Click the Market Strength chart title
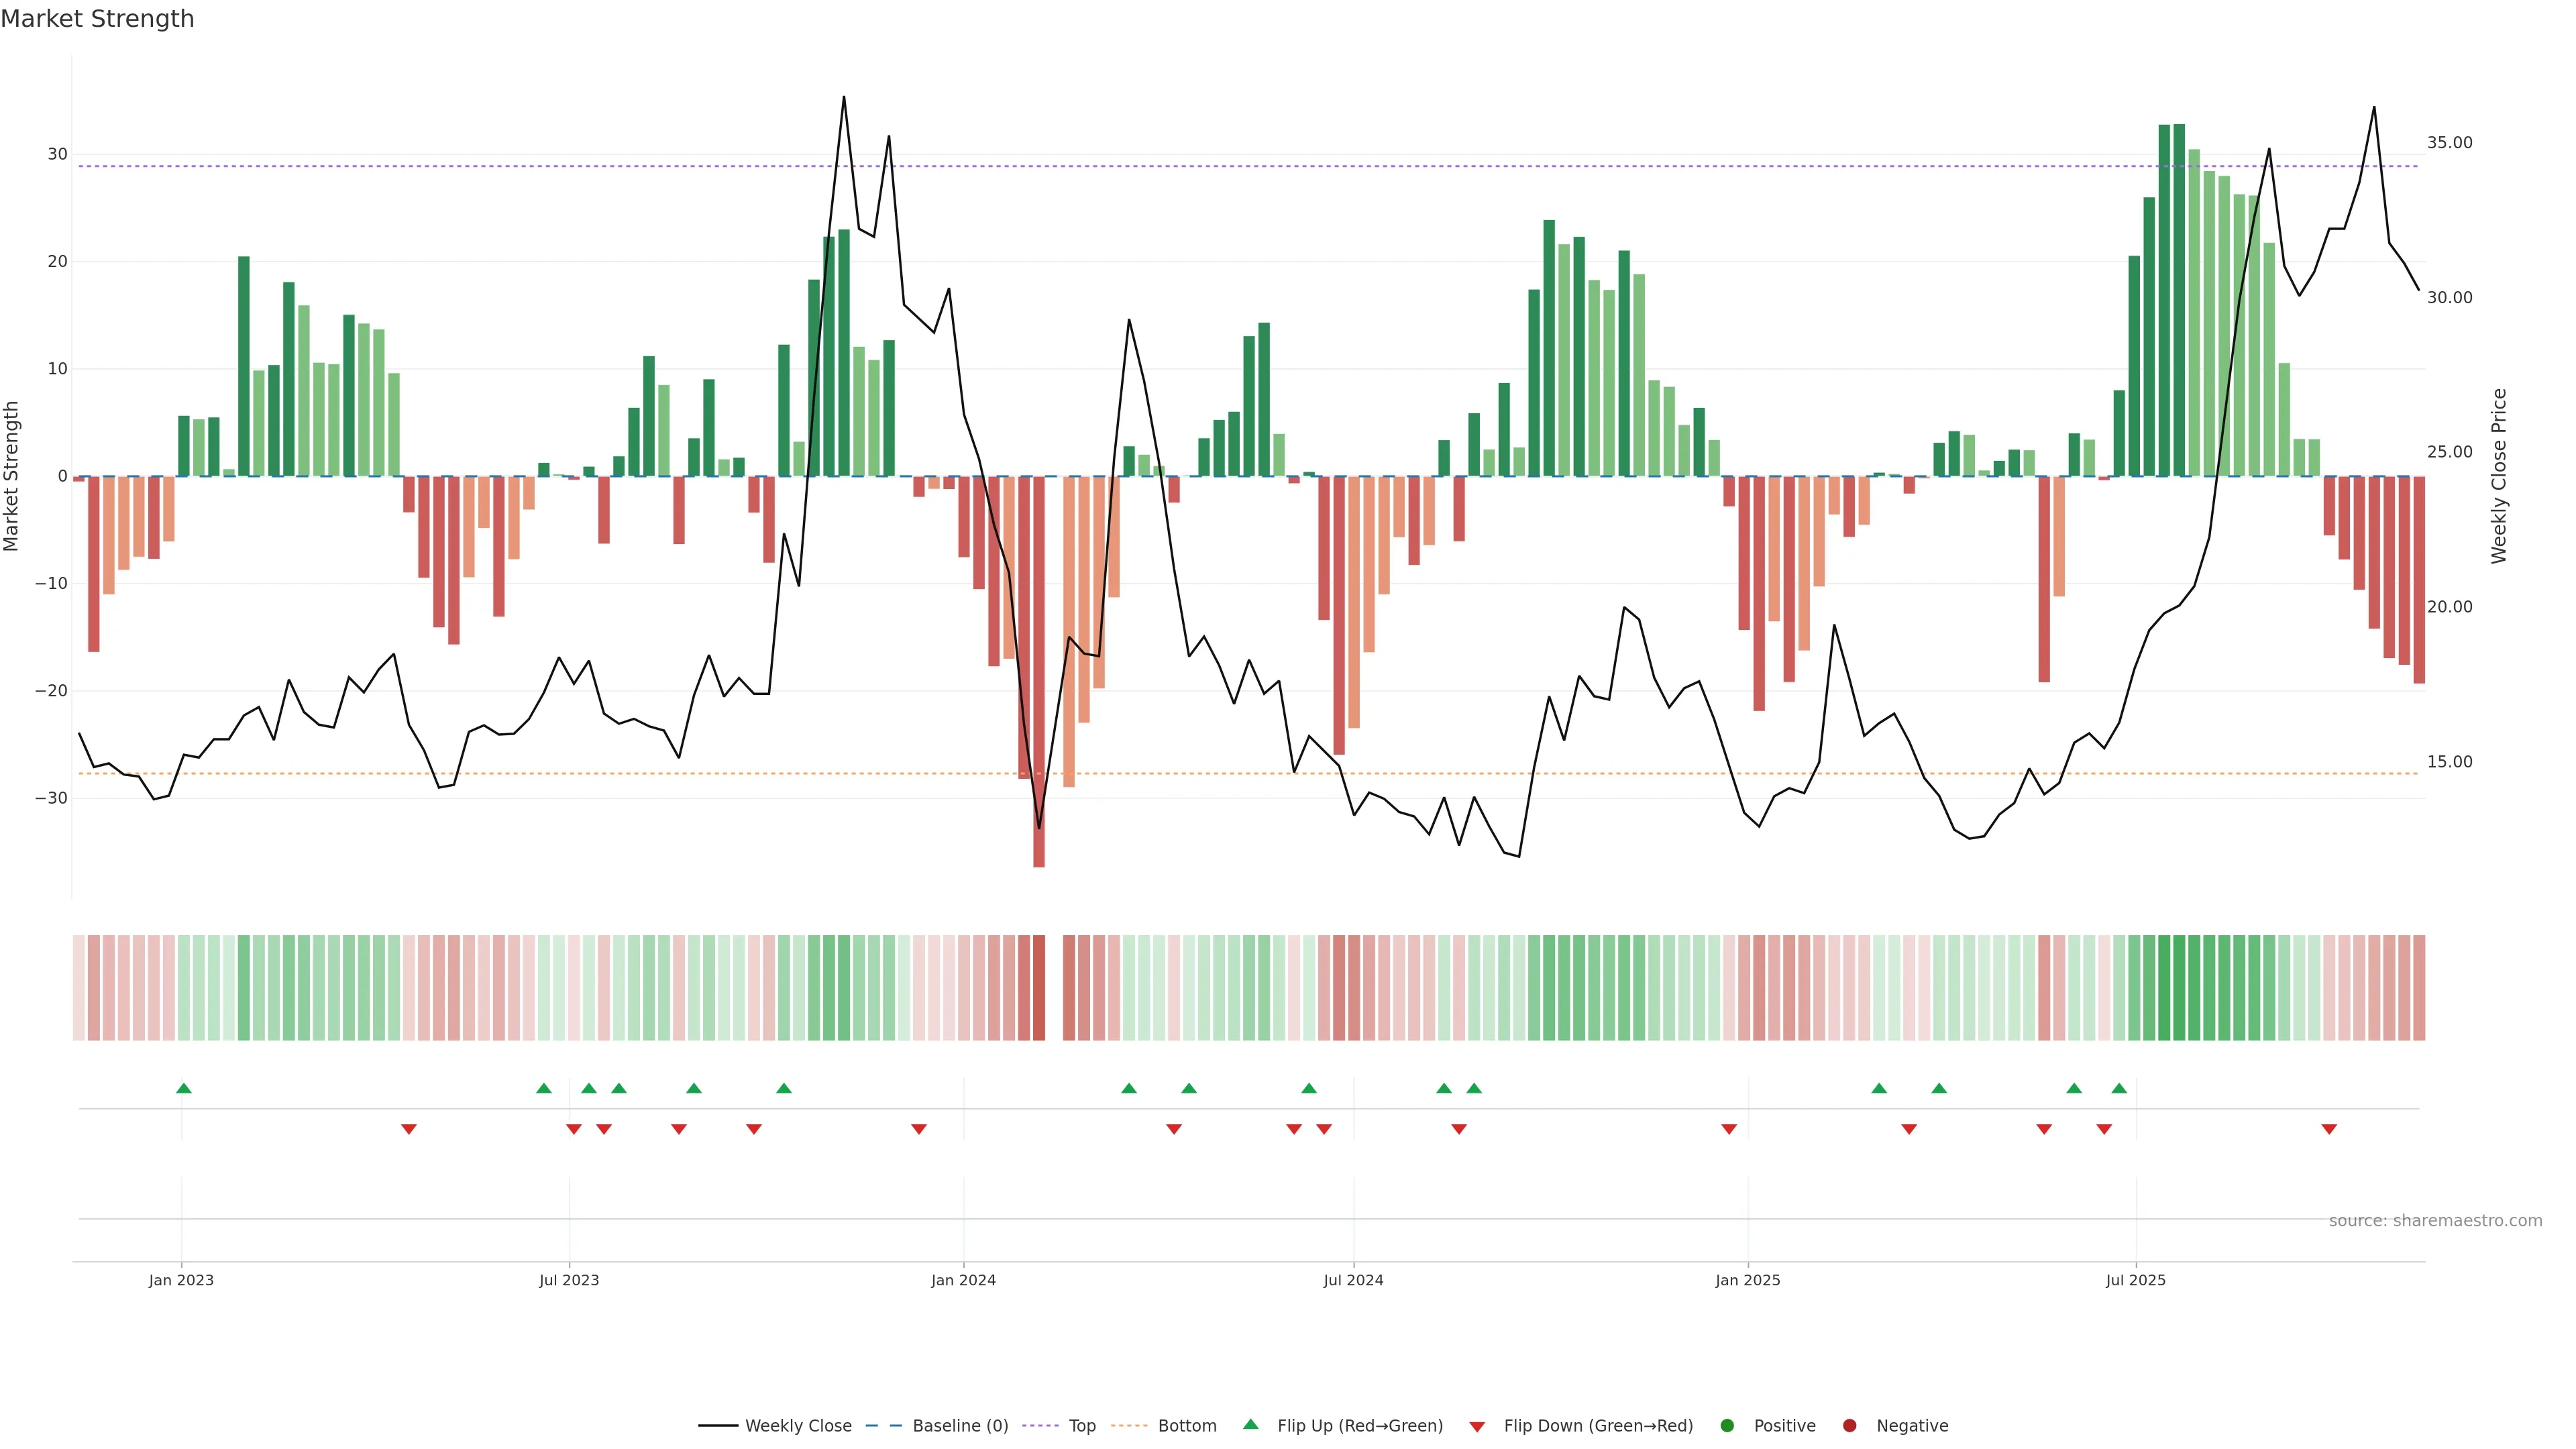The image size is (2576, 1449). (x=97, y=19)
